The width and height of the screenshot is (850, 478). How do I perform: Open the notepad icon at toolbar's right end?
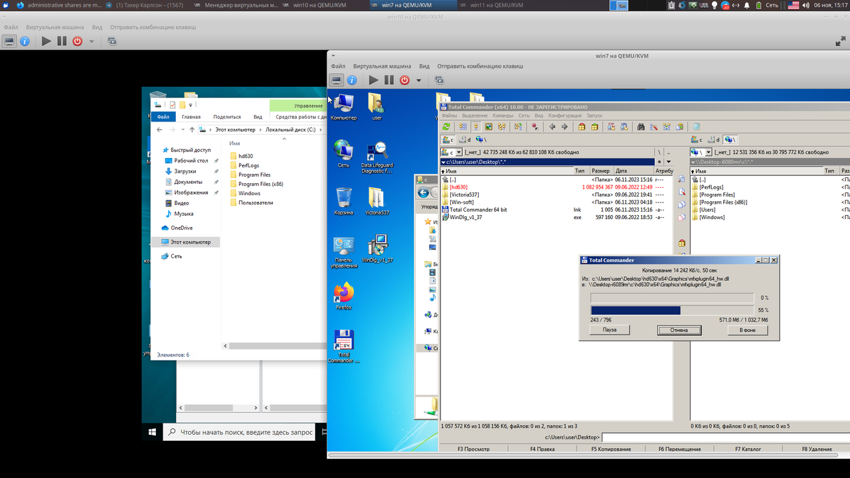[697, 127]
